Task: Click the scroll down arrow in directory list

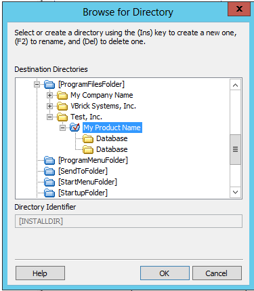Action: (235, 192)
